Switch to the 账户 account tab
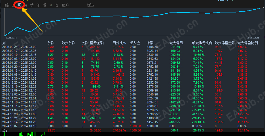The height and width of the screenshot is (136, 265). [65, 5]
